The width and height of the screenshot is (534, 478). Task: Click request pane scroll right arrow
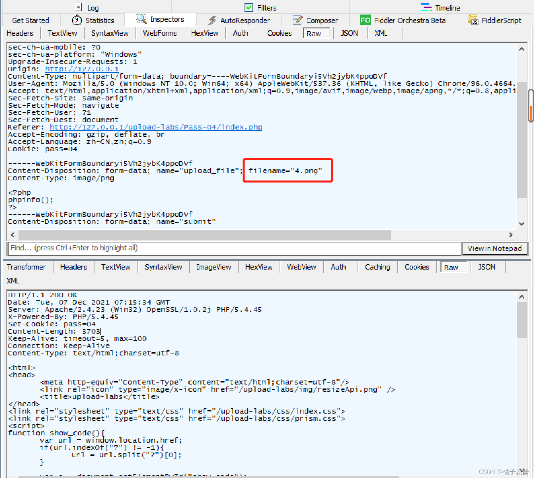point(511,235)
